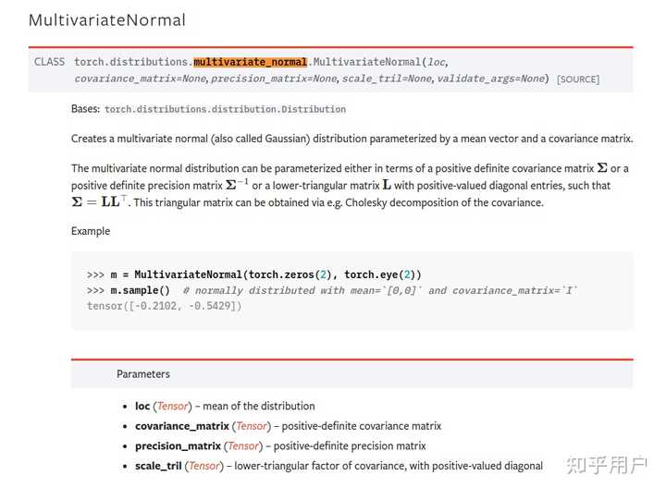Click the torch.distributions.distribution.Distribution base class link
This screenshot has height=488, width=666.
click(x=225, y=109)
